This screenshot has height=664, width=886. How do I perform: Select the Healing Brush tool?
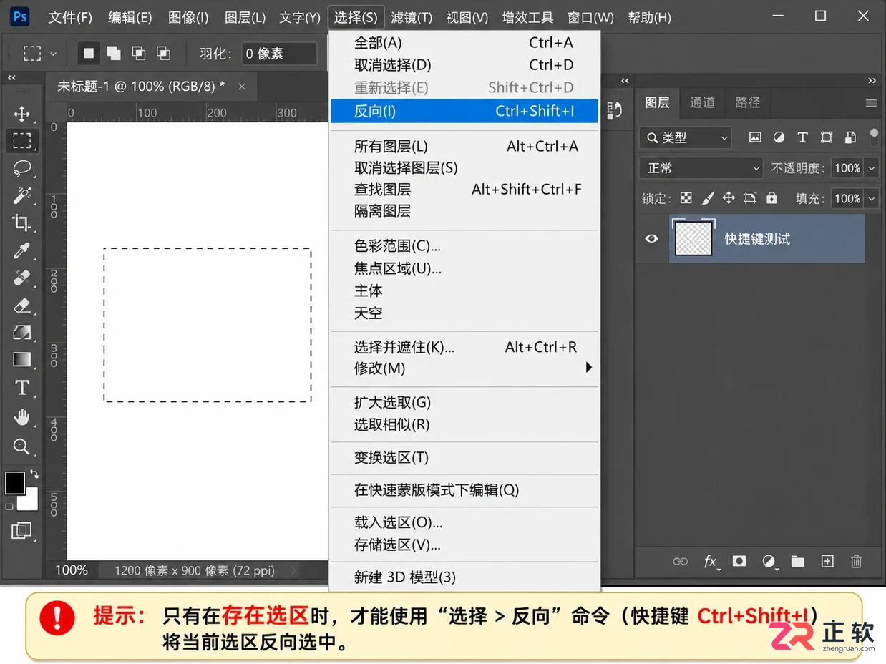pos(21,278)
